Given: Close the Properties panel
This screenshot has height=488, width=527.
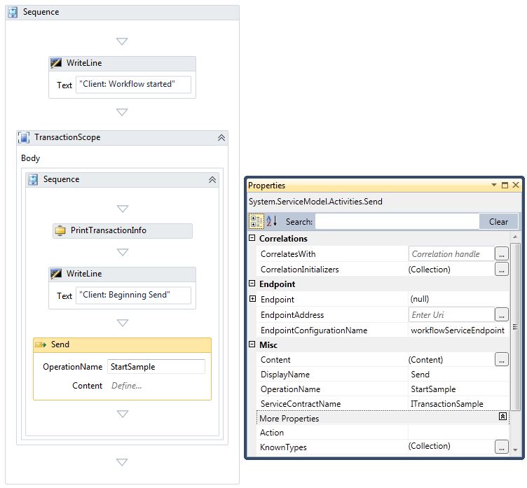Looking at the screenshot, I should pyautogui.click(x=516, y=185).
